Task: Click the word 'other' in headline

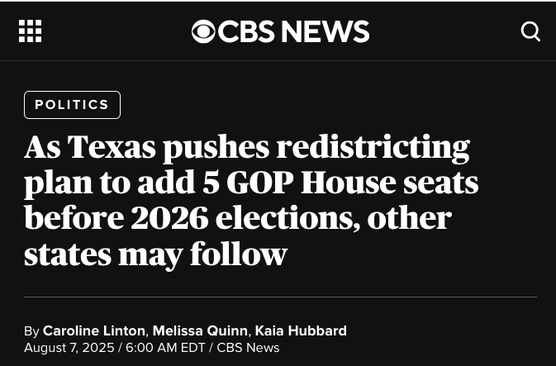Action: [409, 218]
